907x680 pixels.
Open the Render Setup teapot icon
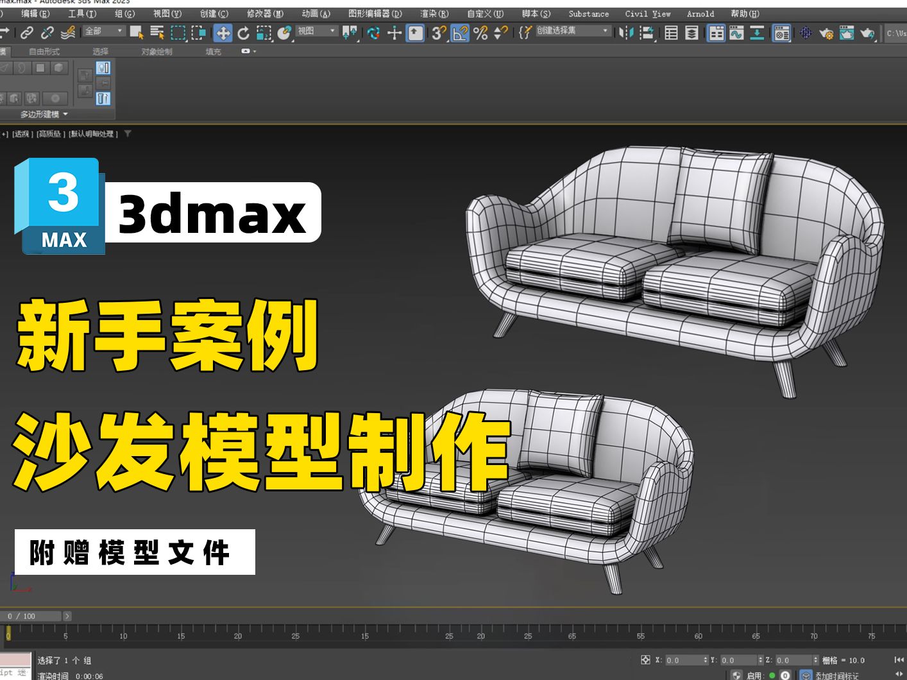pyautogui.click(x=826, y=32)
